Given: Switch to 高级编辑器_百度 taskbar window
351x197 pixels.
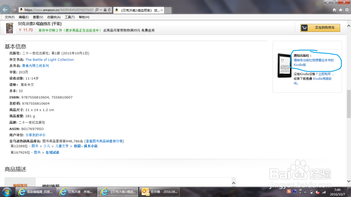Looking at the screenshot, I should [x=35, y=192].
